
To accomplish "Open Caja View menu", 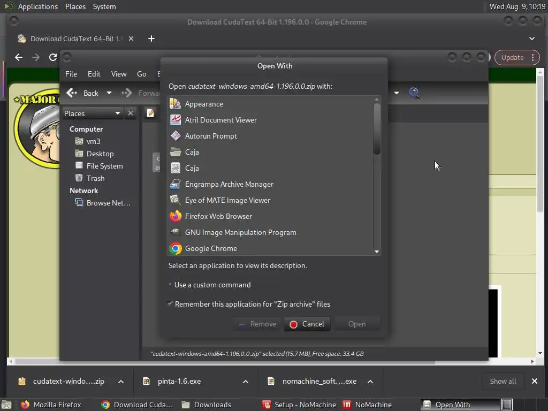I will click(119, 74).
